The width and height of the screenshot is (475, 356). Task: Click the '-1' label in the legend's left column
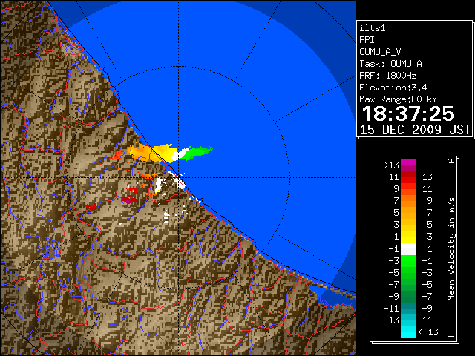[x=394, y=249]
